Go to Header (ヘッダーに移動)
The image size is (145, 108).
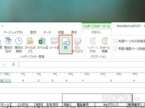click(92, 45)
